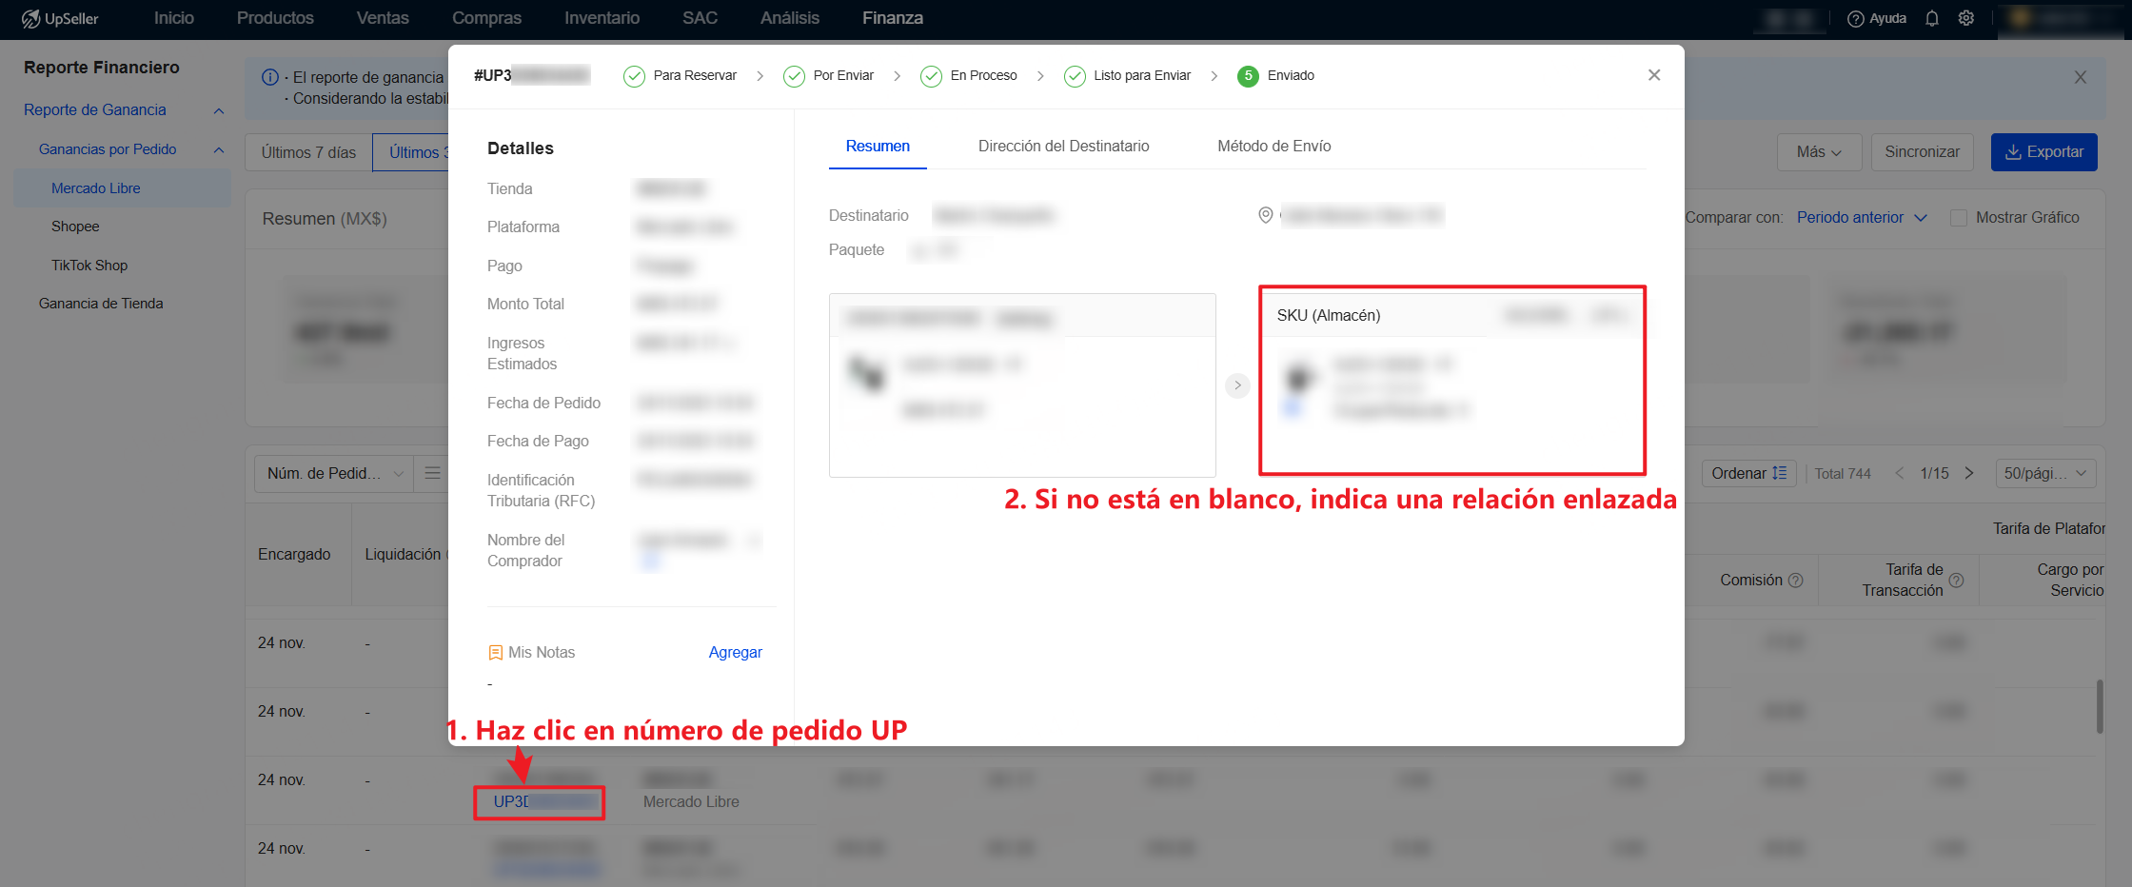
Task: Open the Periodo anterior comparison dropdown
Action: point(1863,217)
